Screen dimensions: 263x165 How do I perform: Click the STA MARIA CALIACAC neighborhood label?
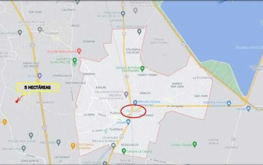pyautogui.click(x=133, y=51)
